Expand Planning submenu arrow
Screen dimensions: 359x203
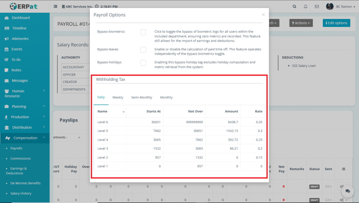(44, 106)
